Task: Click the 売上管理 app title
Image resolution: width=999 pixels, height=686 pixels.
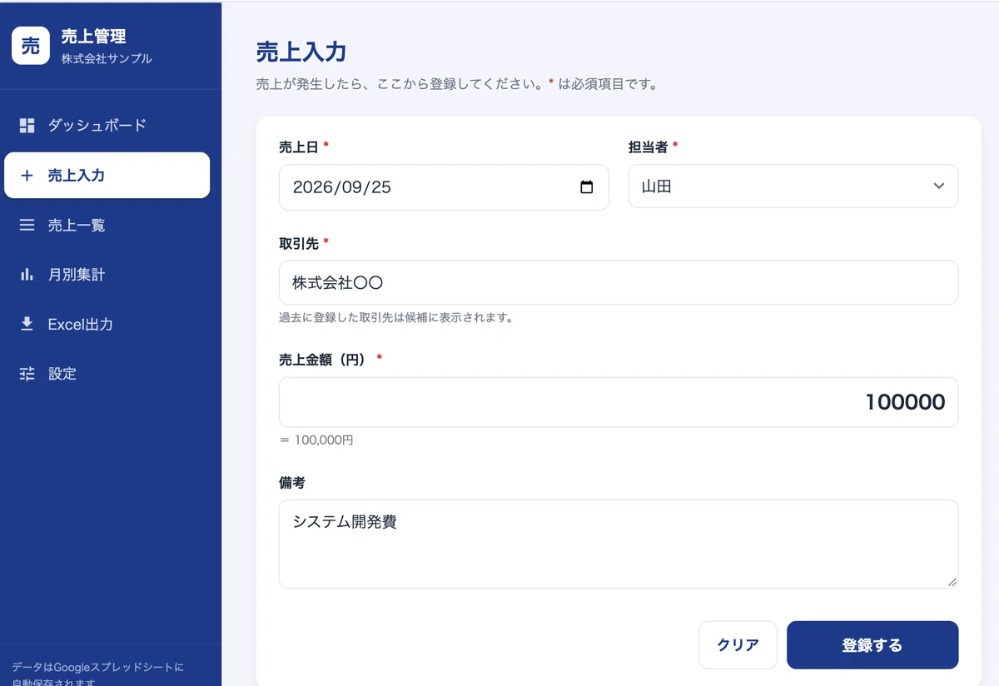Action: point(93,37)
